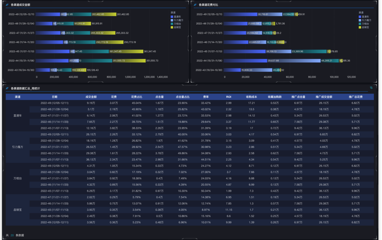382x240 pixels.
Task: Click the 3.17万 花费 cell
Action: point(114,191)
